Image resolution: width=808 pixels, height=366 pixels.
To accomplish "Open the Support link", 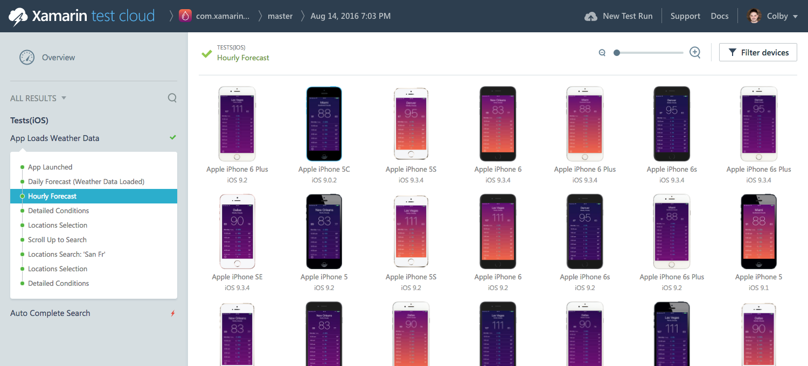I will pos(685,16).
